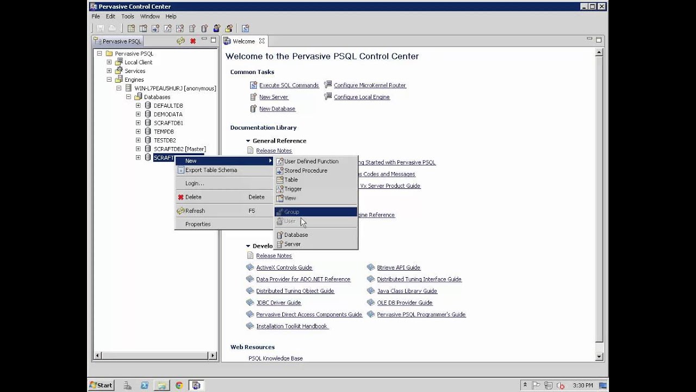
Task: Select the TESTDB2 database in the tree
Action: click(165, 140)
